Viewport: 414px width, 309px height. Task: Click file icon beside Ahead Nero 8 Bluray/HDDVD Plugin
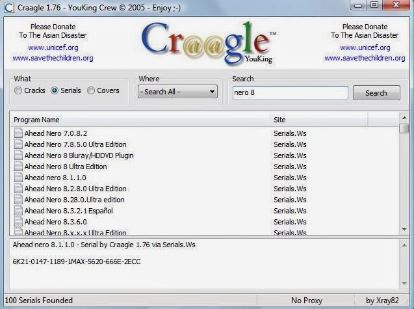click(x=18, y=155)
